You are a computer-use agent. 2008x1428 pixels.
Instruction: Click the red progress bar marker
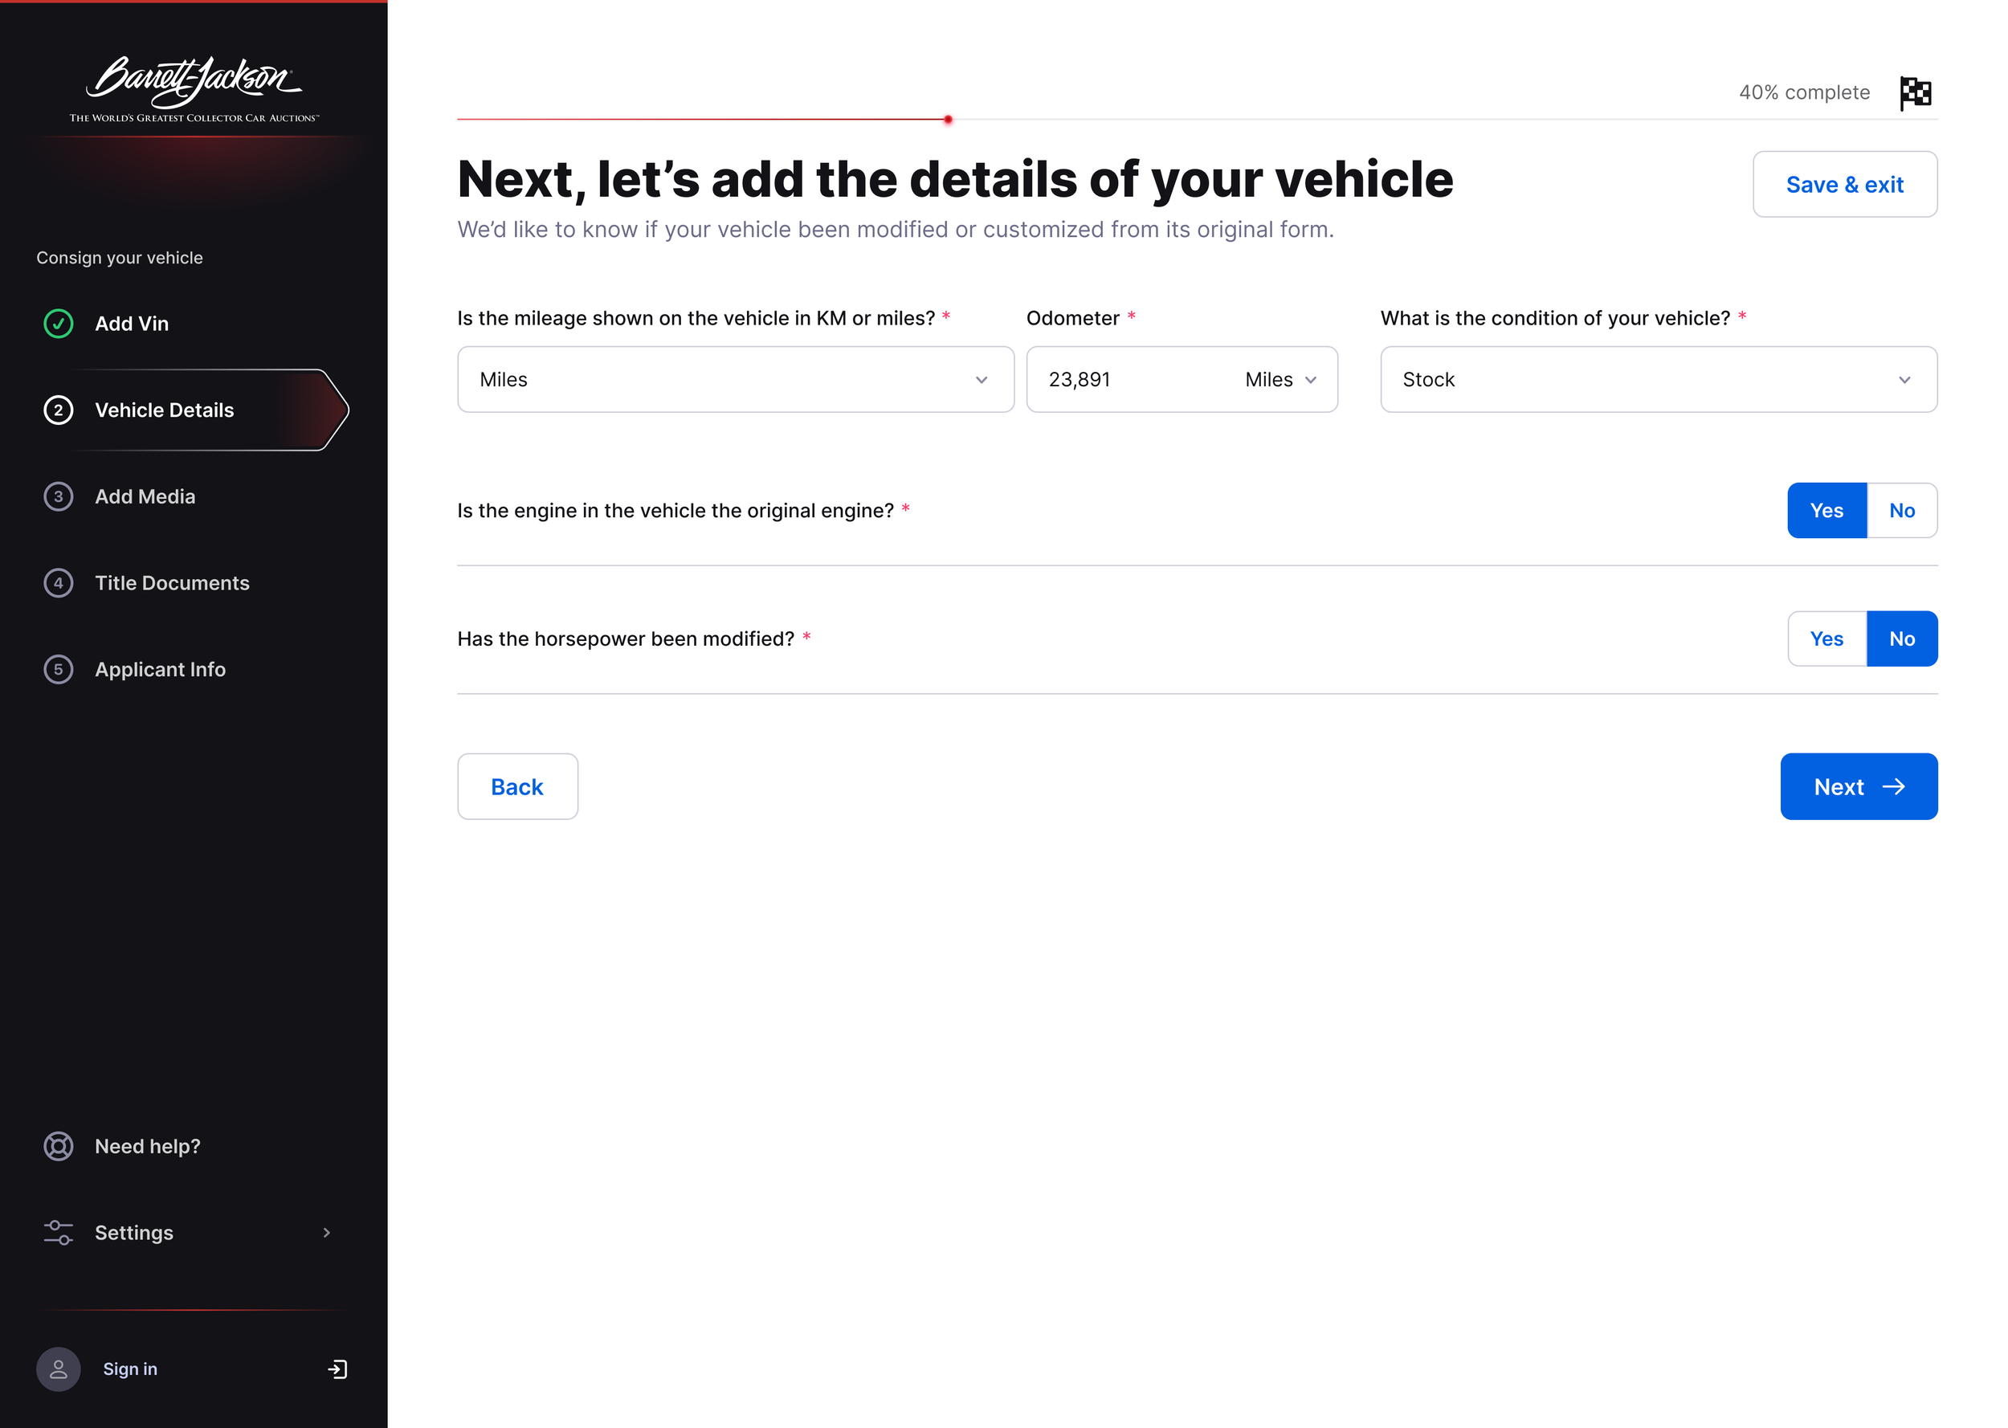coord(948,119)
